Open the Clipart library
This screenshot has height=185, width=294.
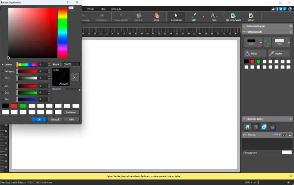(x=251, y=16)
